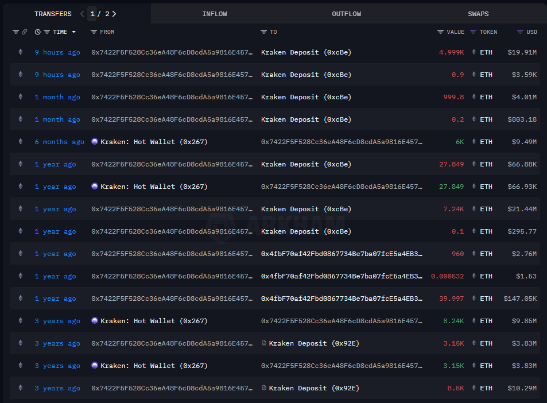This screenshot has width=547, height=403.
Task: Click the document icon beside Kraken Deposit (0x92E), $10.29M row
Action: (264, 388)
